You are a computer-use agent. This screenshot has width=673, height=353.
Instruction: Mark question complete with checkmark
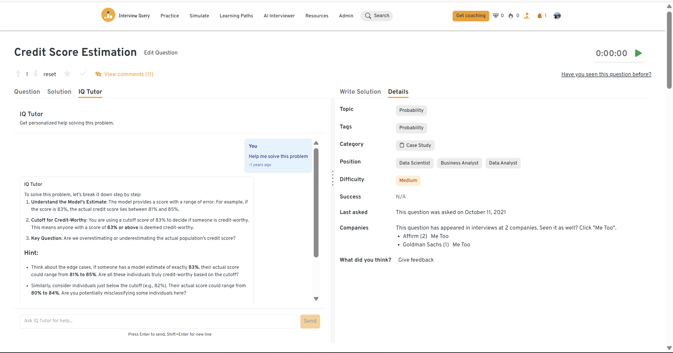pyautogui.click(x=83, y=74)
